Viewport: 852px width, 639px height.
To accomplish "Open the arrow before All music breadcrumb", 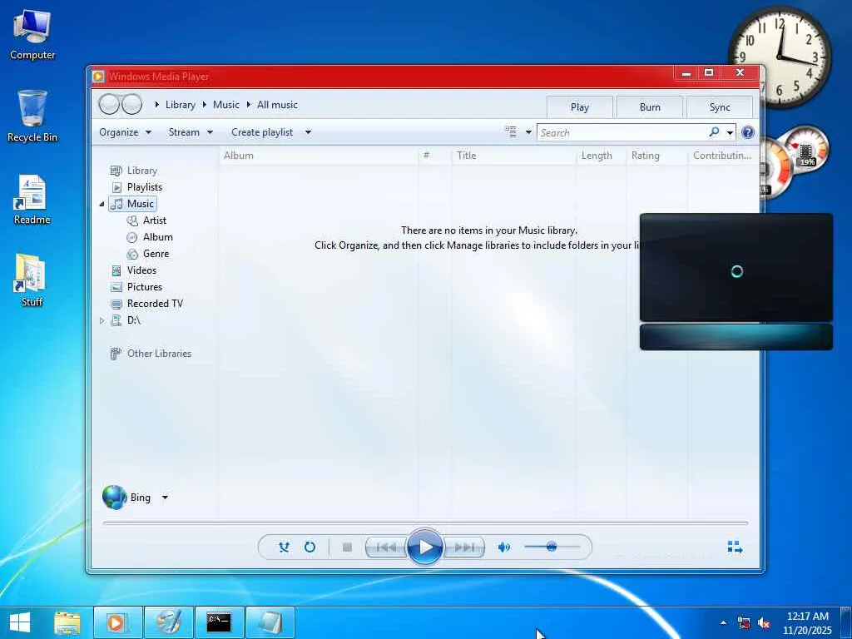I will coord(248,104).
